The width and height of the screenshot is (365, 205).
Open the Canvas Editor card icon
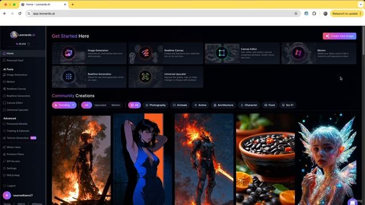222,53
